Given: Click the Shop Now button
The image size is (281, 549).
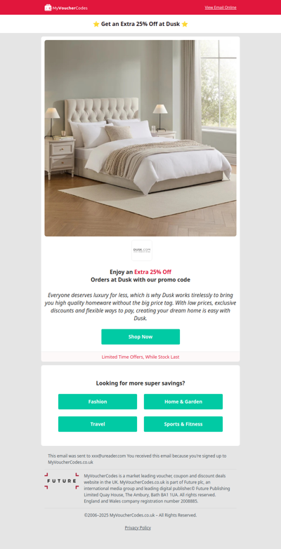Looking at the screenshot, I should click(140, 336).
